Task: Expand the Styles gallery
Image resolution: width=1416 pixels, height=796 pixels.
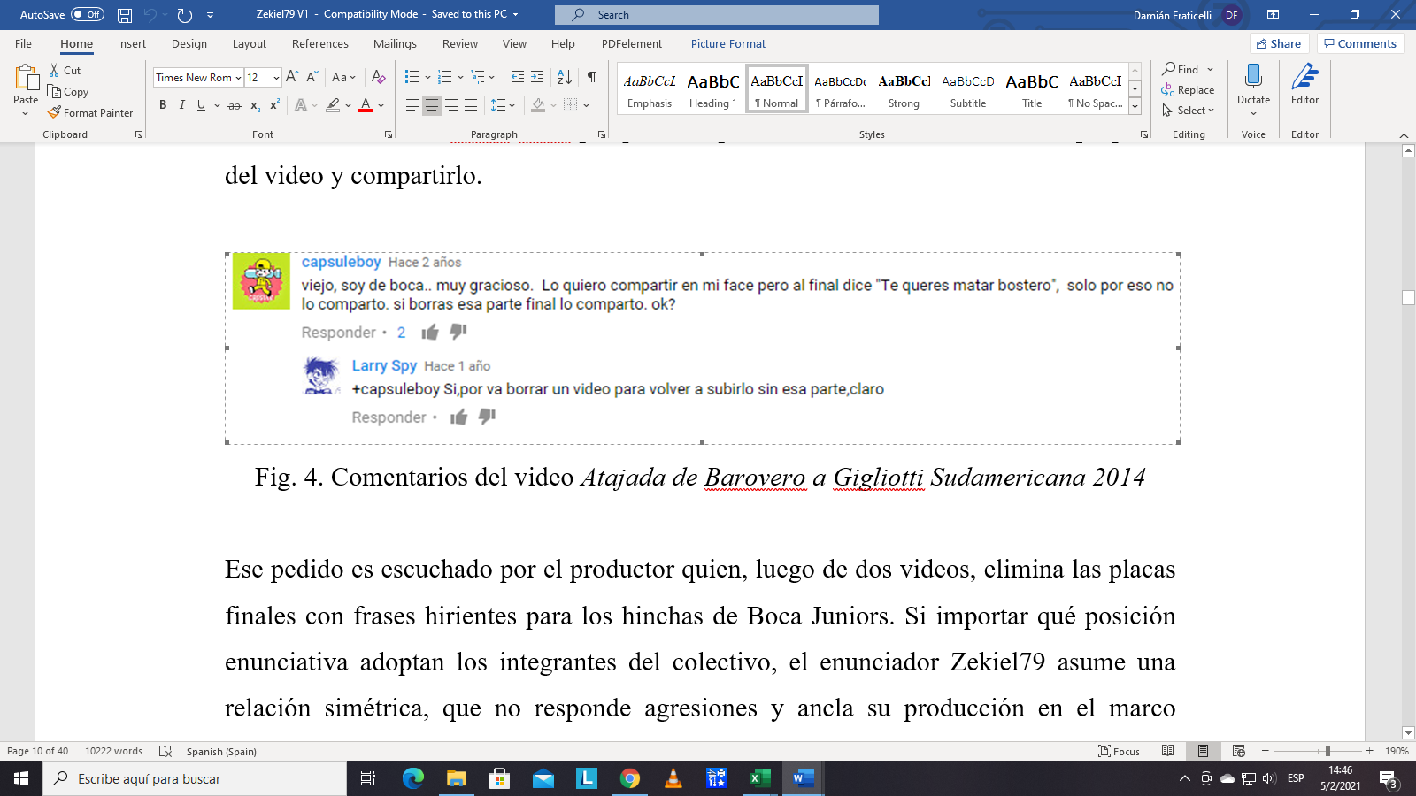Action: pyautogui.click(x=1135, y=105)
